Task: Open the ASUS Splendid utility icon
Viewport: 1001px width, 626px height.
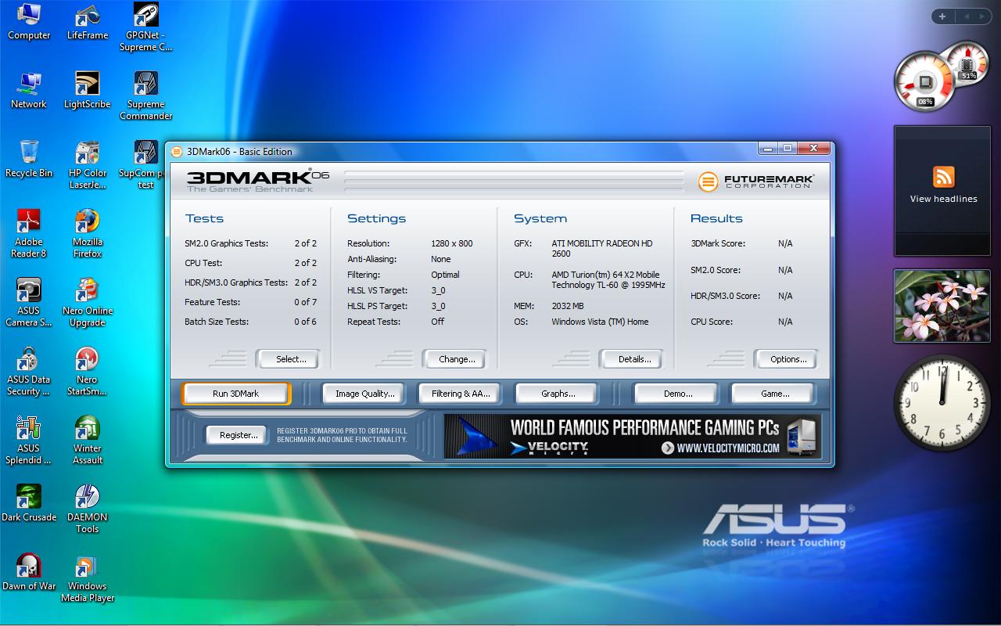Action: click(29, 440)
